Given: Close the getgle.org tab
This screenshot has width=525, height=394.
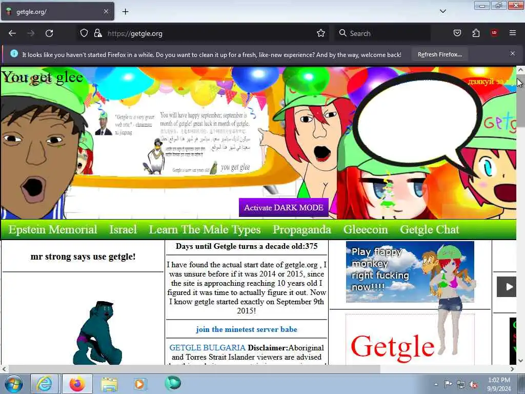Looking at the screenshot, I should click(106, 11).
